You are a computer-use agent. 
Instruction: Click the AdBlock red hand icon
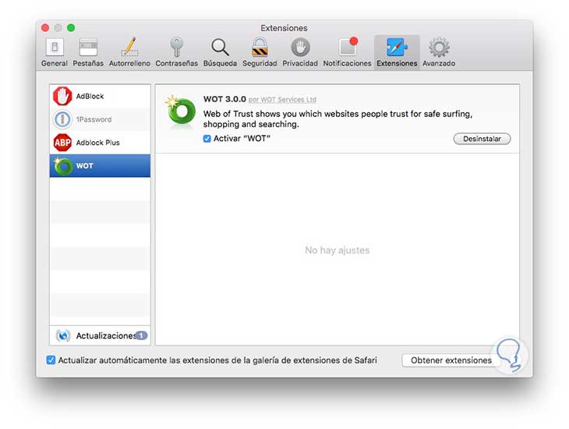point(62,96)
